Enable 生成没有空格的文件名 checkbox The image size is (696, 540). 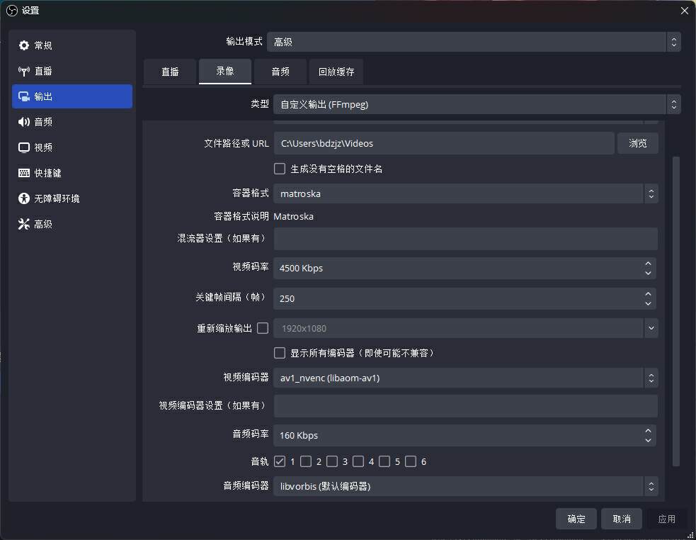(x=280, y=168)
